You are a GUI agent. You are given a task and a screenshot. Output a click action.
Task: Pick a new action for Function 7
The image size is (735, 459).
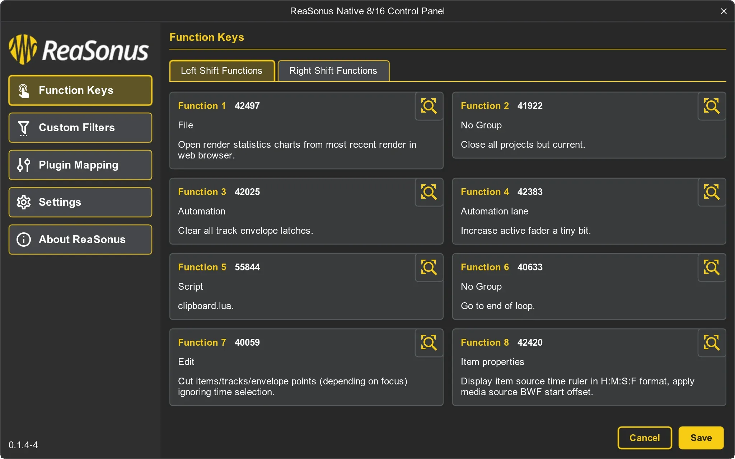coord(429,343)
